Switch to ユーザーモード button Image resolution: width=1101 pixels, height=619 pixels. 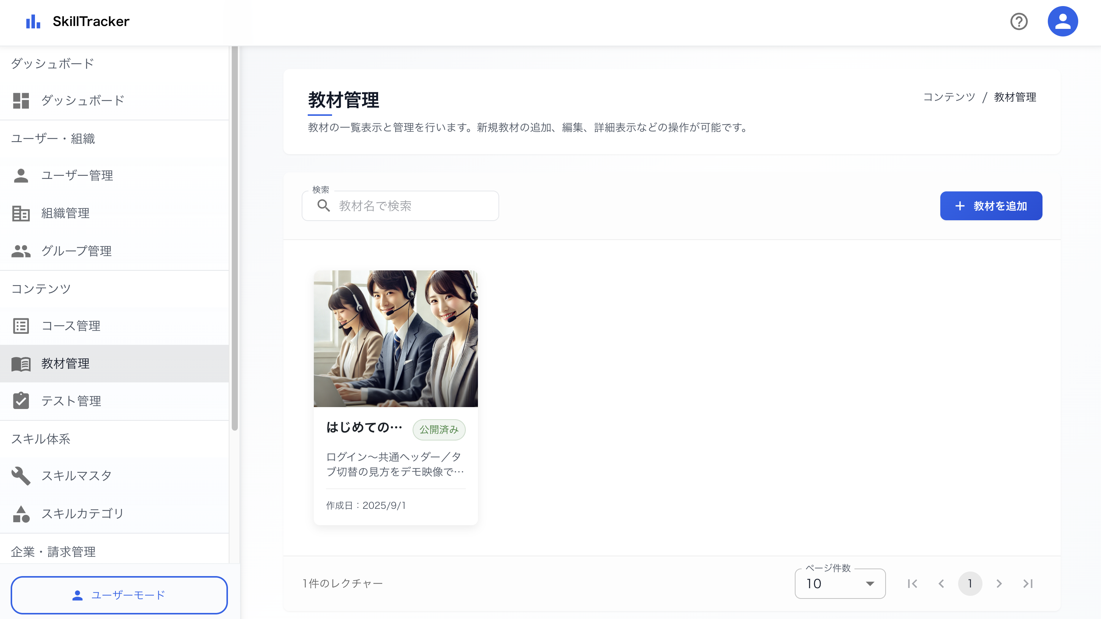pos(119,595)
